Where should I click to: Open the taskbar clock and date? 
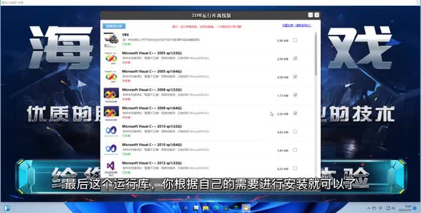click(x=404, y=208)
